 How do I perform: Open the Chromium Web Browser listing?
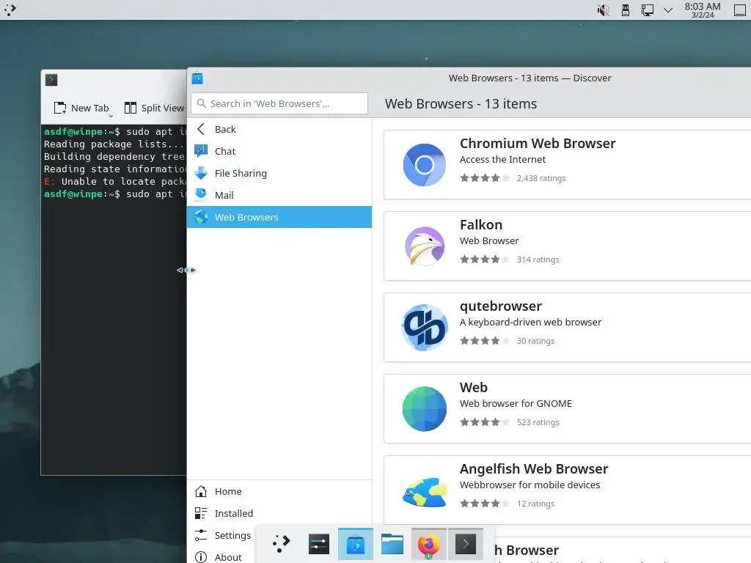[x=567, y=165]
